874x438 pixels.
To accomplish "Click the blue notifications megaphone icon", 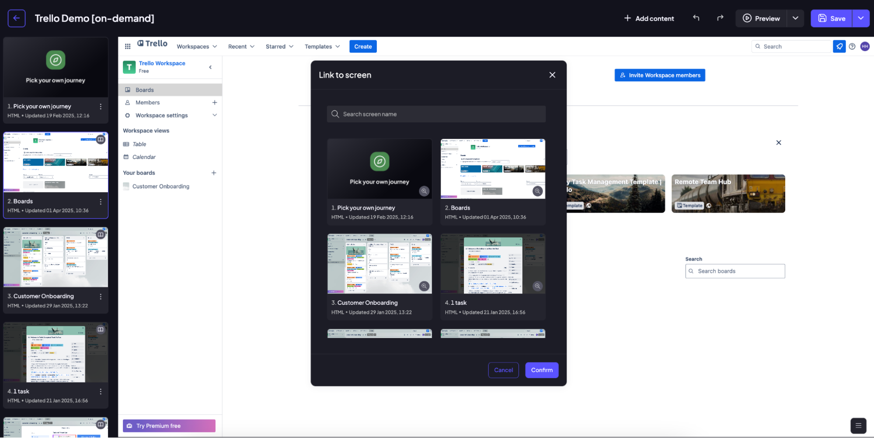I will click(x=839, y=46).
